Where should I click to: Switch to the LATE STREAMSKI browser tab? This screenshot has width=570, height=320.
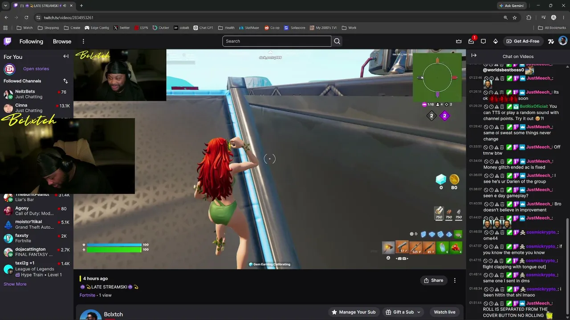(44, 5)
